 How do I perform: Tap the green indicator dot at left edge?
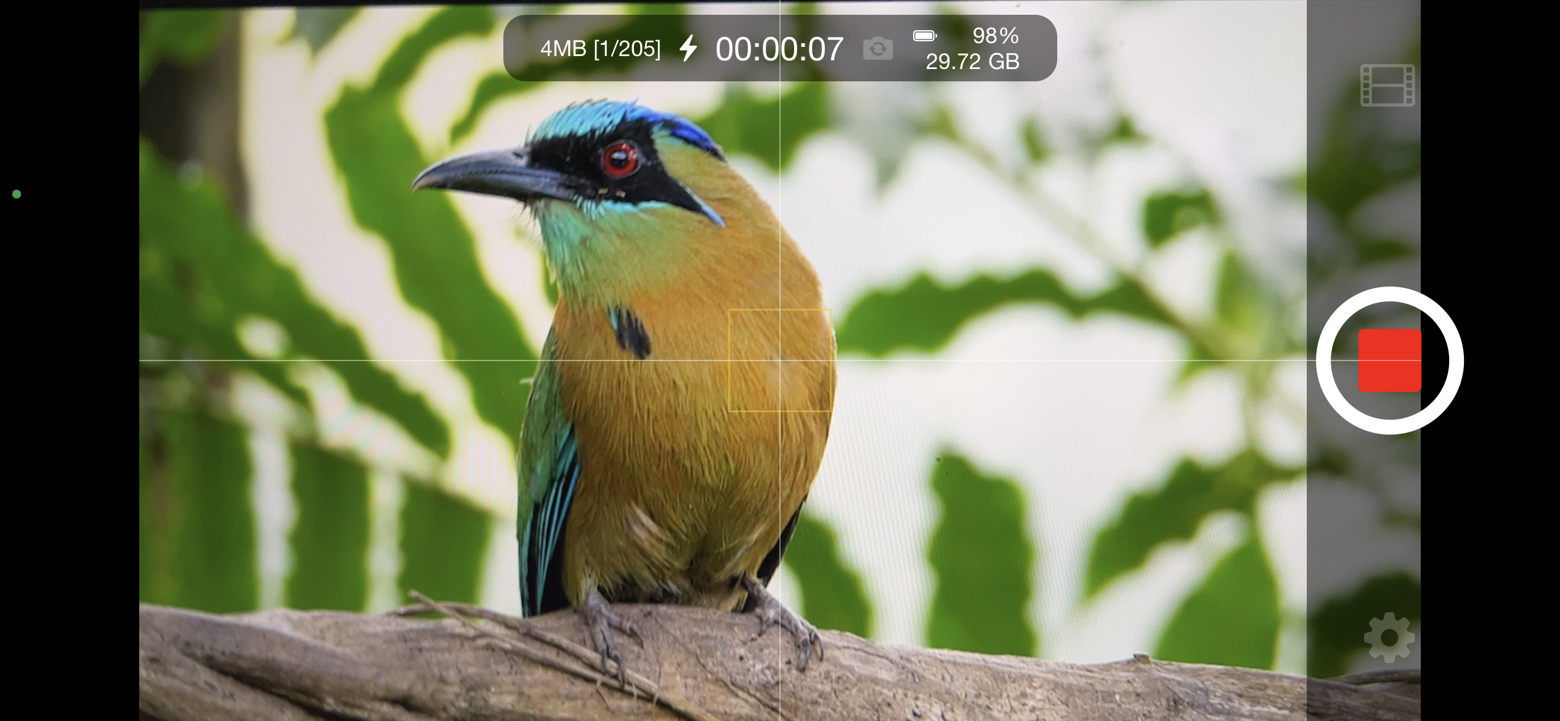coord(17,194)
